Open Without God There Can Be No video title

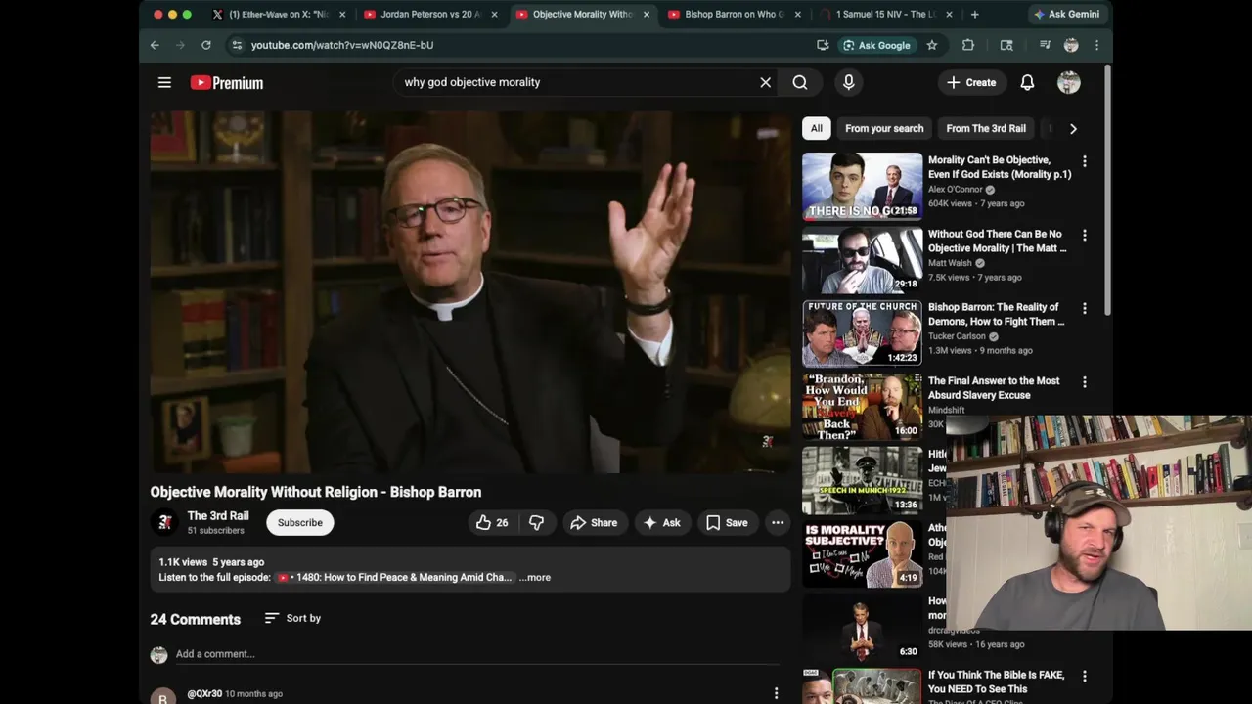click(x=997, y=241)
